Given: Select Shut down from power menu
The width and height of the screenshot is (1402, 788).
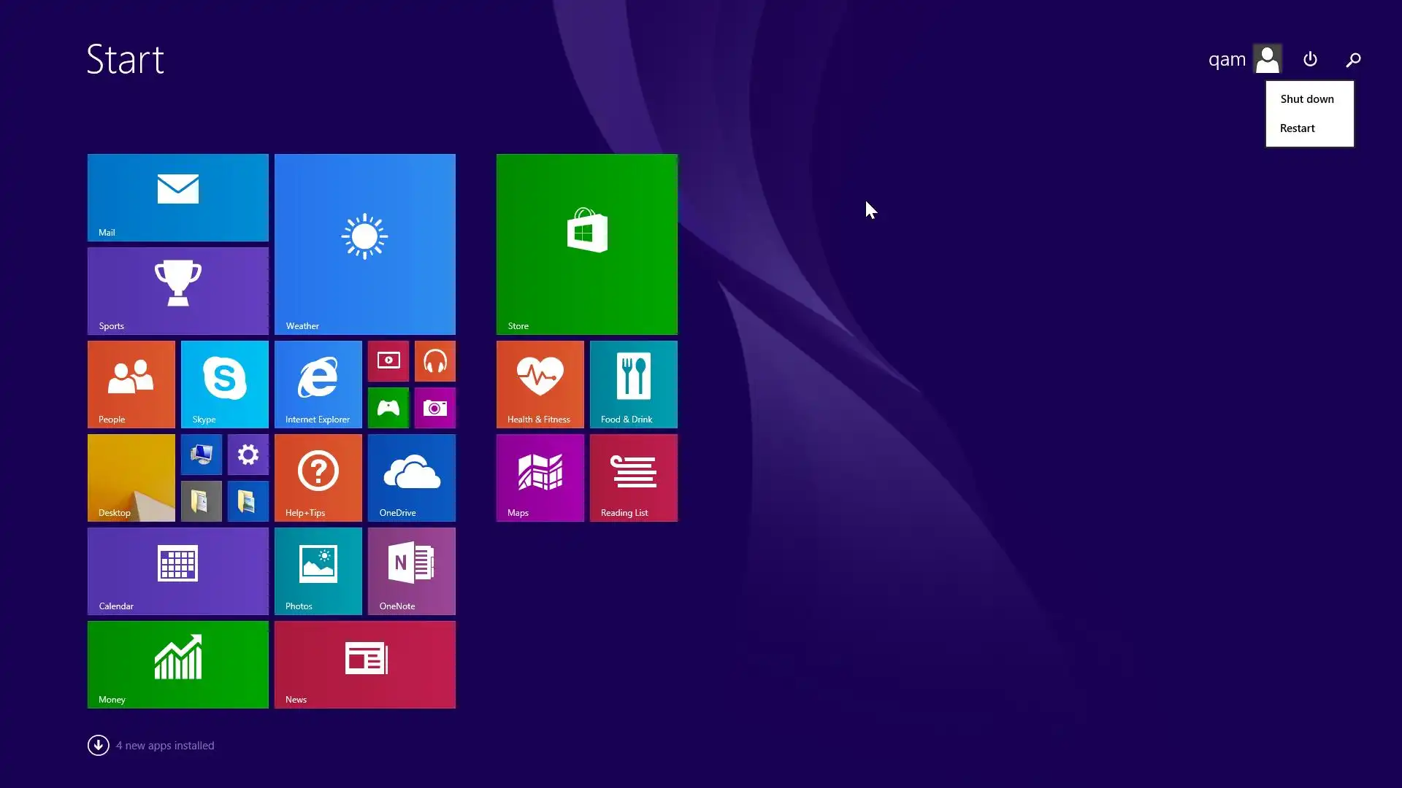Looking at the screenshot, I should point(1306,99).
